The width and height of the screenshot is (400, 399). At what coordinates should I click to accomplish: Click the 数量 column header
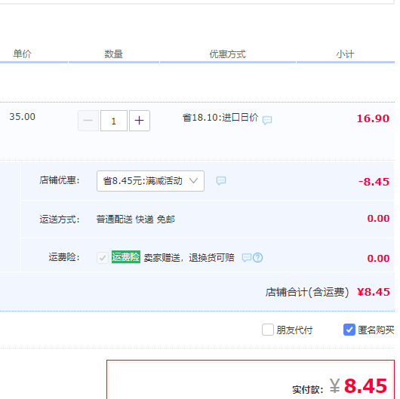(x=113, y=54)
